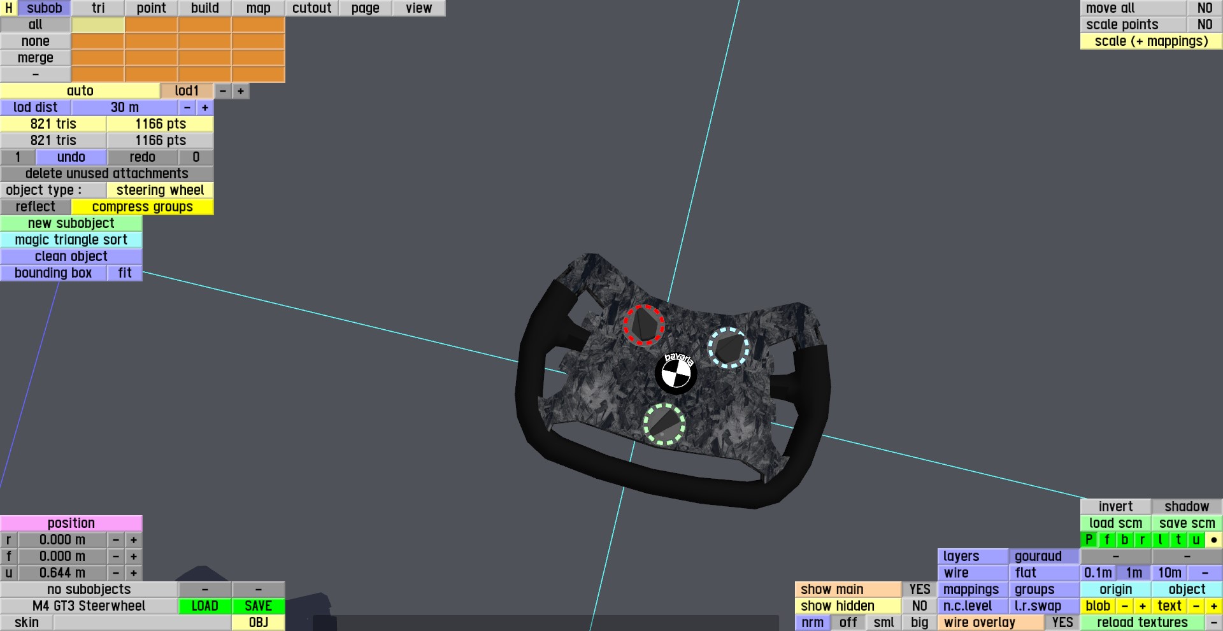Image resolution: width=1223 pixels, height=631 pixels.
Task: Switch to front view with f button
Action: click(1106, 540)
